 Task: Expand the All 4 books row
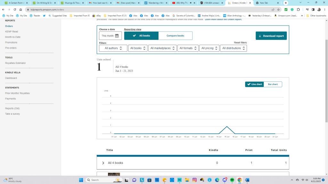103,163
